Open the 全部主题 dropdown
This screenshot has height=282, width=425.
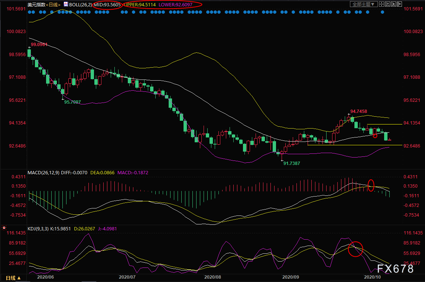click(364, 4)
